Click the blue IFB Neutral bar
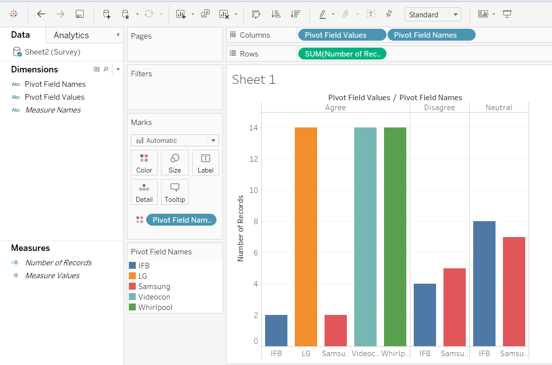552x365 pixels. 485,284
